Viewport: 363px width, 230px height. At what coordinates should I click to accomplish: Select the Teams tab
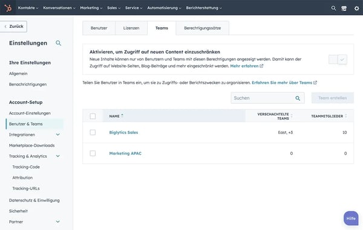pyautogui.click(x=162, y=28)
